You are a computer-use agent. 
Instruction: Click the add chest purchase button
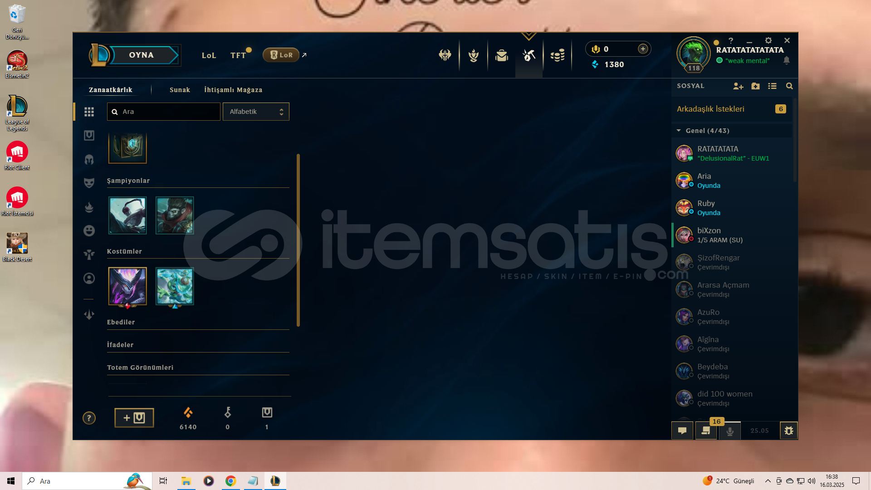tap(134, 418)
